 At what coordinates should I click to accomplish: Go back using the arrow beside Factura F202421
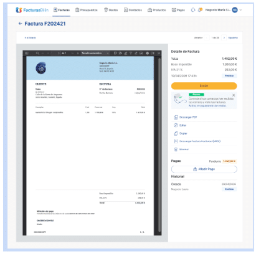click(20, 24)
